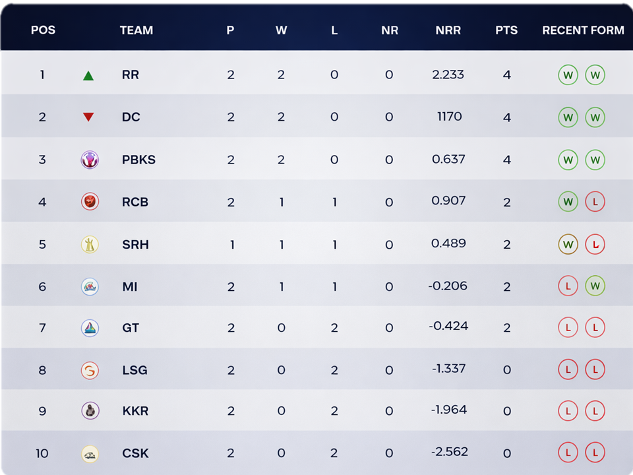Click the red down arrow beside DC
Image resolution: width=633 pixels, height=475 pixels.
(88, 117)
